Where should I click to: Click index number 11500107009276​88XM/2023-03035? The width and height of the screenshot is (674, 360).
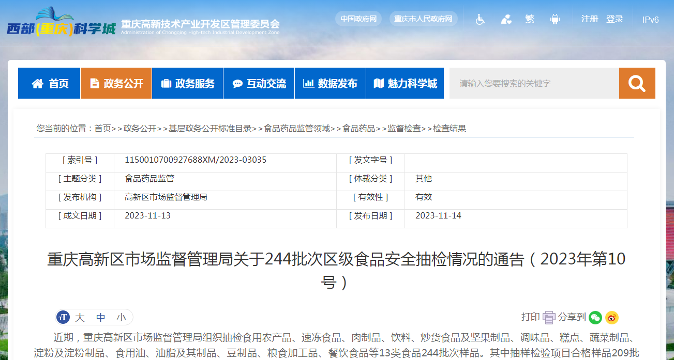click(196, 160)
